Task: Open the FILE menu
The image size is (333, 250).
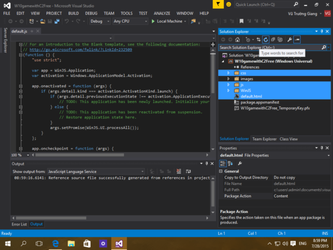Action: (6, 13)
